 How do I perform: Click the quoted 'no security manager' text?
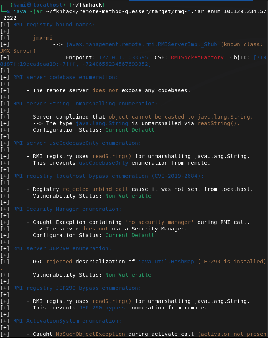tap(156, 222)
